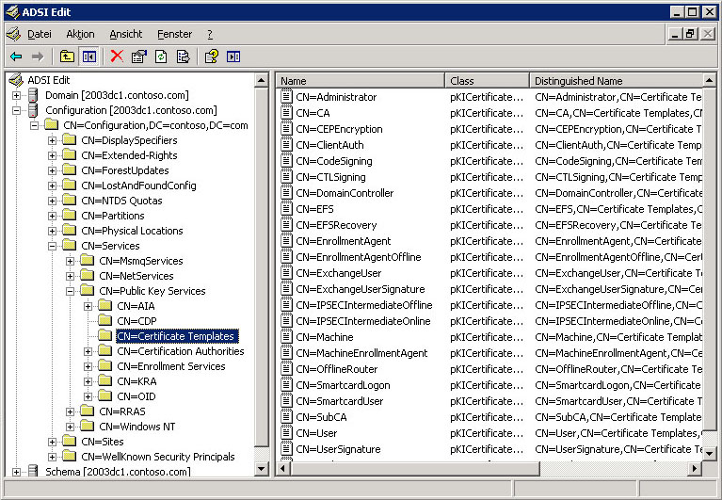Screen dimensions: 722x500
Task: Select CN=NTDS Quotas tree item
Action: pos(121,201)
